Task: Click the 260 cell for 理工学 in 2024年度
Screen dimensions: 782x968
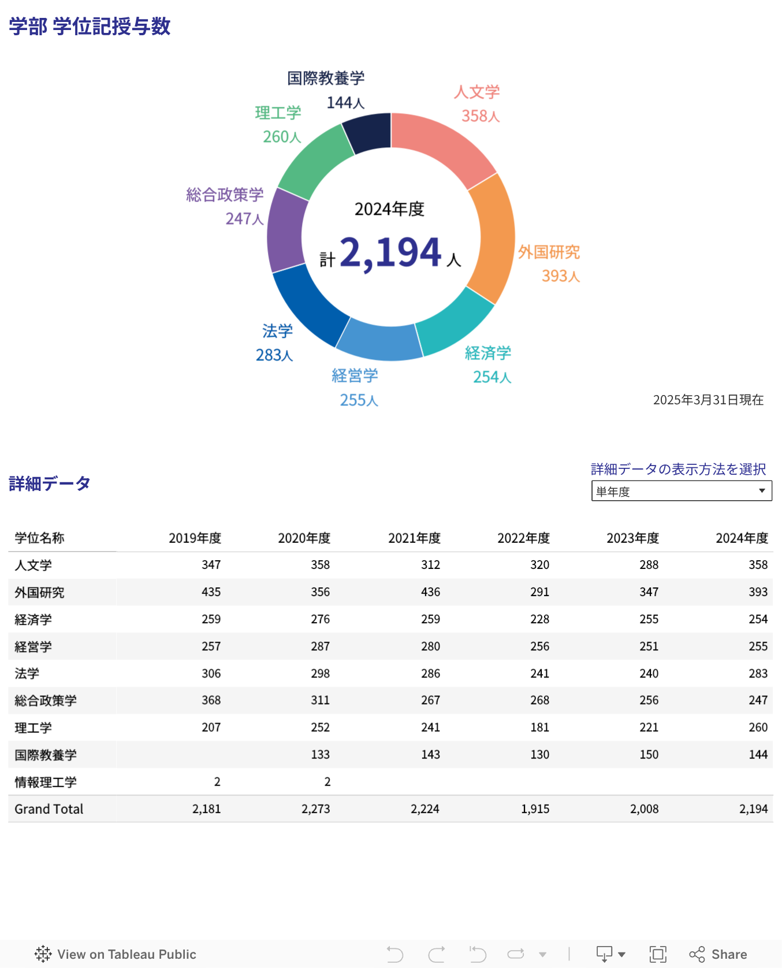Action: (758, 727)
